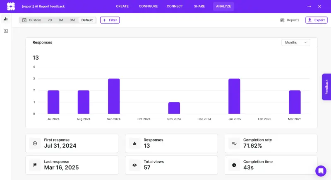331x180 pixels.
Task: Click the report title 'AI Report feedback'
Action: tap(50, 6)
